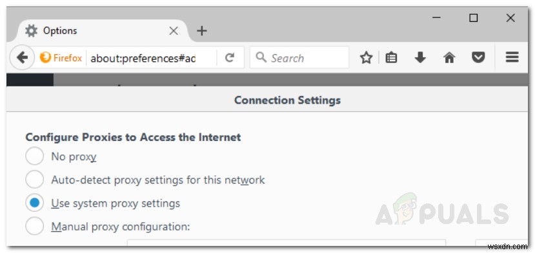Close the Options tab
Viewport: 535px width, 253px height.
(174, 31)
